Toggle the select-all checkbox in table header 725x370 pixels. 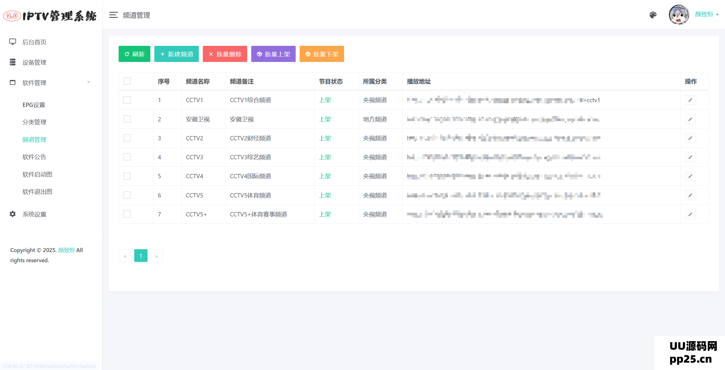click(x=127, y=81)
